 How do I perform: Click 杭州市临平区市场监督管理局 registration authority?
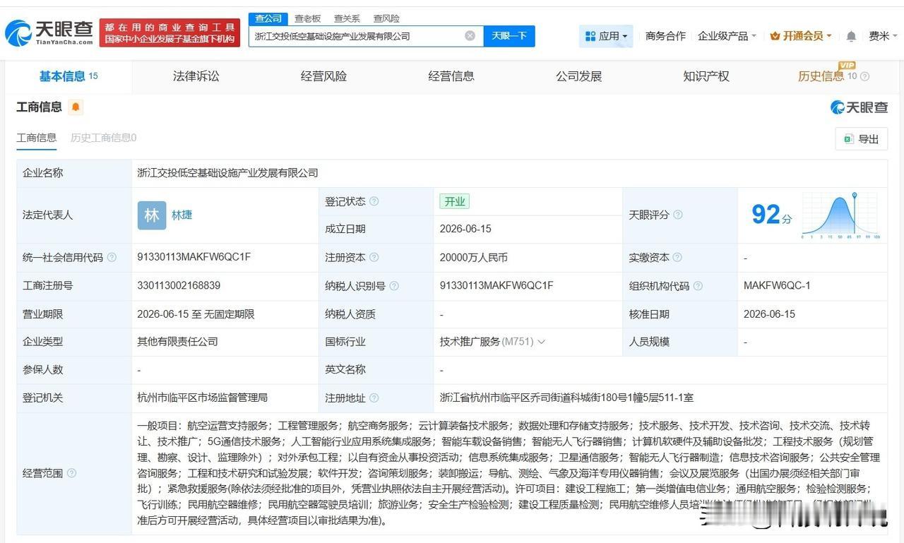(x=202, y=398)
